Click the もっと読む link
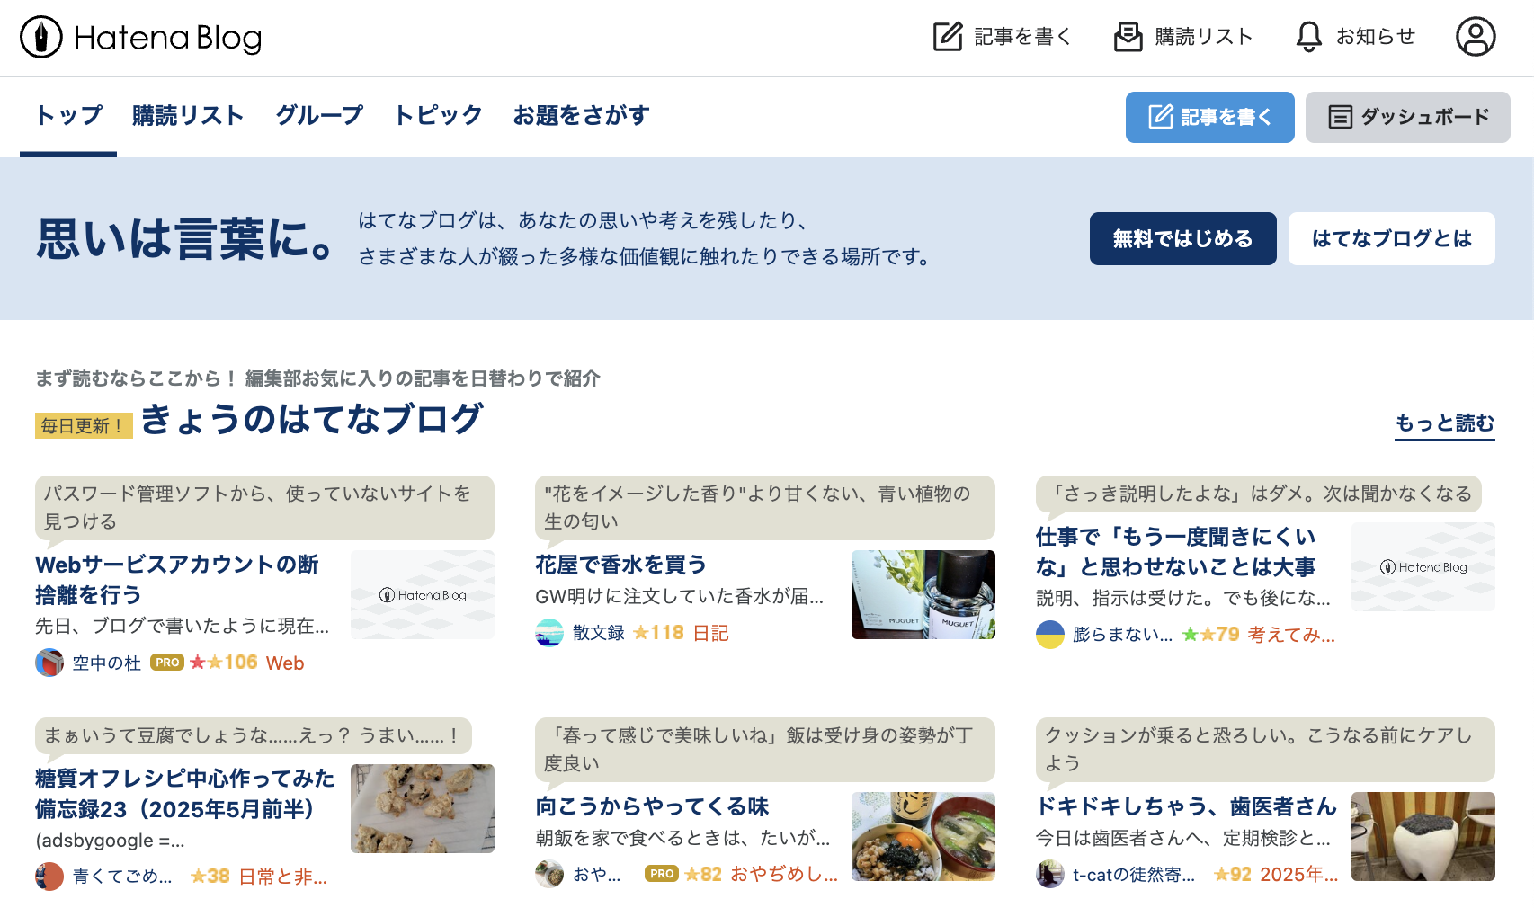Image resolution: width=1534 pixels, height=908 pixels. [1444, 423]
